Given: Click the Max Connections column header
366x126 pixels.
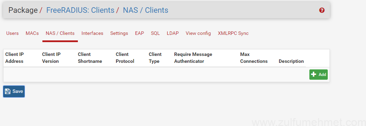Looking at the screenshot, I should 254,58.
